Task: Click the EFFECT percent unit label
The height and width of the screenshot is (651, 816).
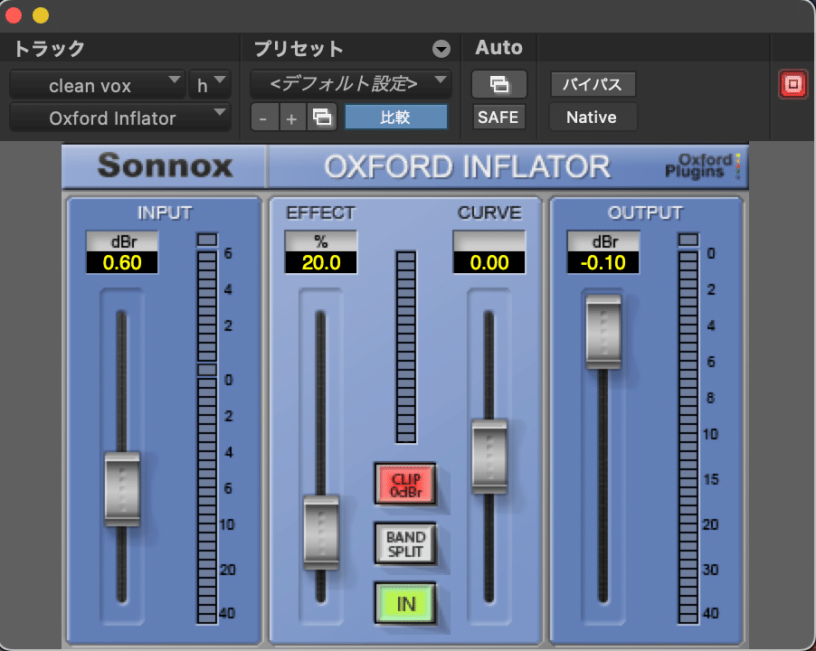Action: [320, 241]
